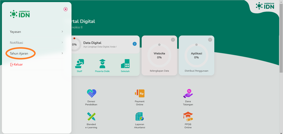Click the Aplikasi 0% progress ring
Image resolution: width=283 pixels, height=134 pixels.
tap(196, 56)
